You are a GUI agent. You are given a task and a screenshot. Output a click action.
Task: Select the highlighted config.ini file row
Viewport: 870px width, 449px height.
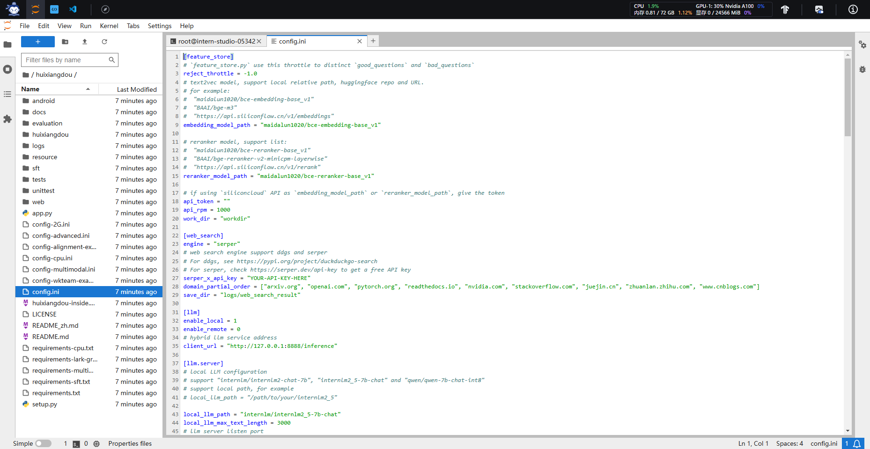pos(89,292)
